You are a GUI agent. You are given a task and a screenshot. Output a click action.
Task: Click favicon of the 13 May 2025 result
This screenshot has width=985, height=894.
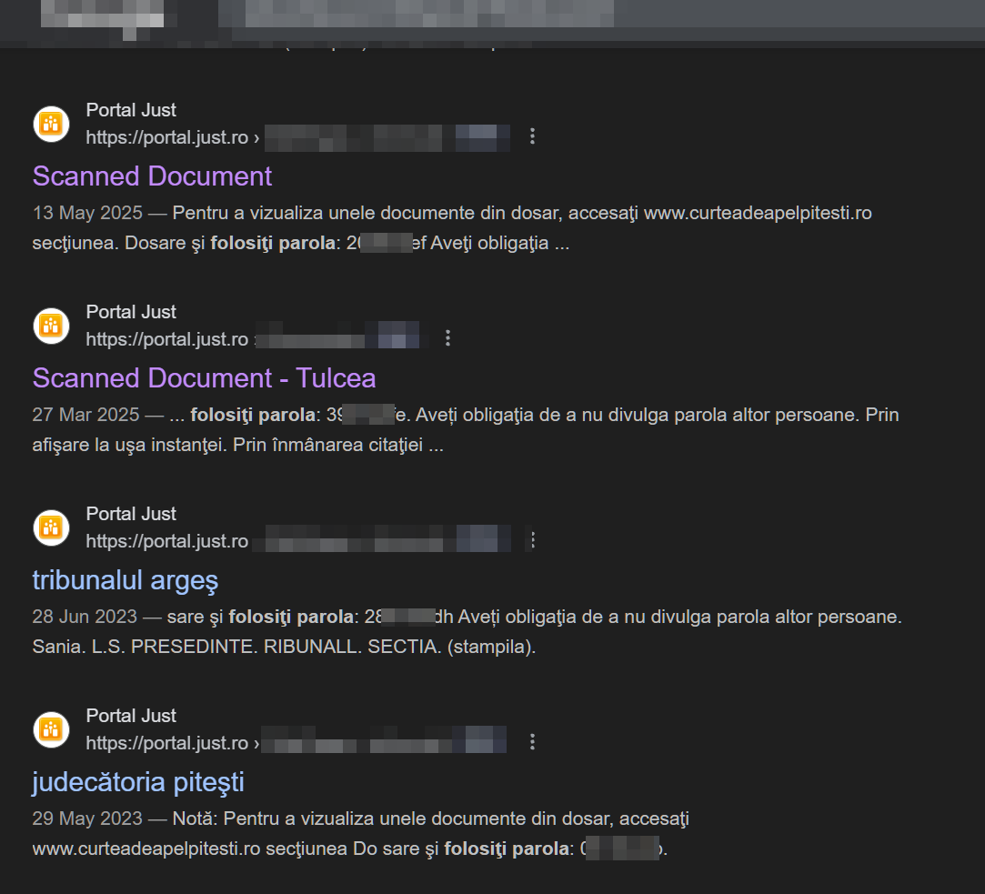point(51,124)
